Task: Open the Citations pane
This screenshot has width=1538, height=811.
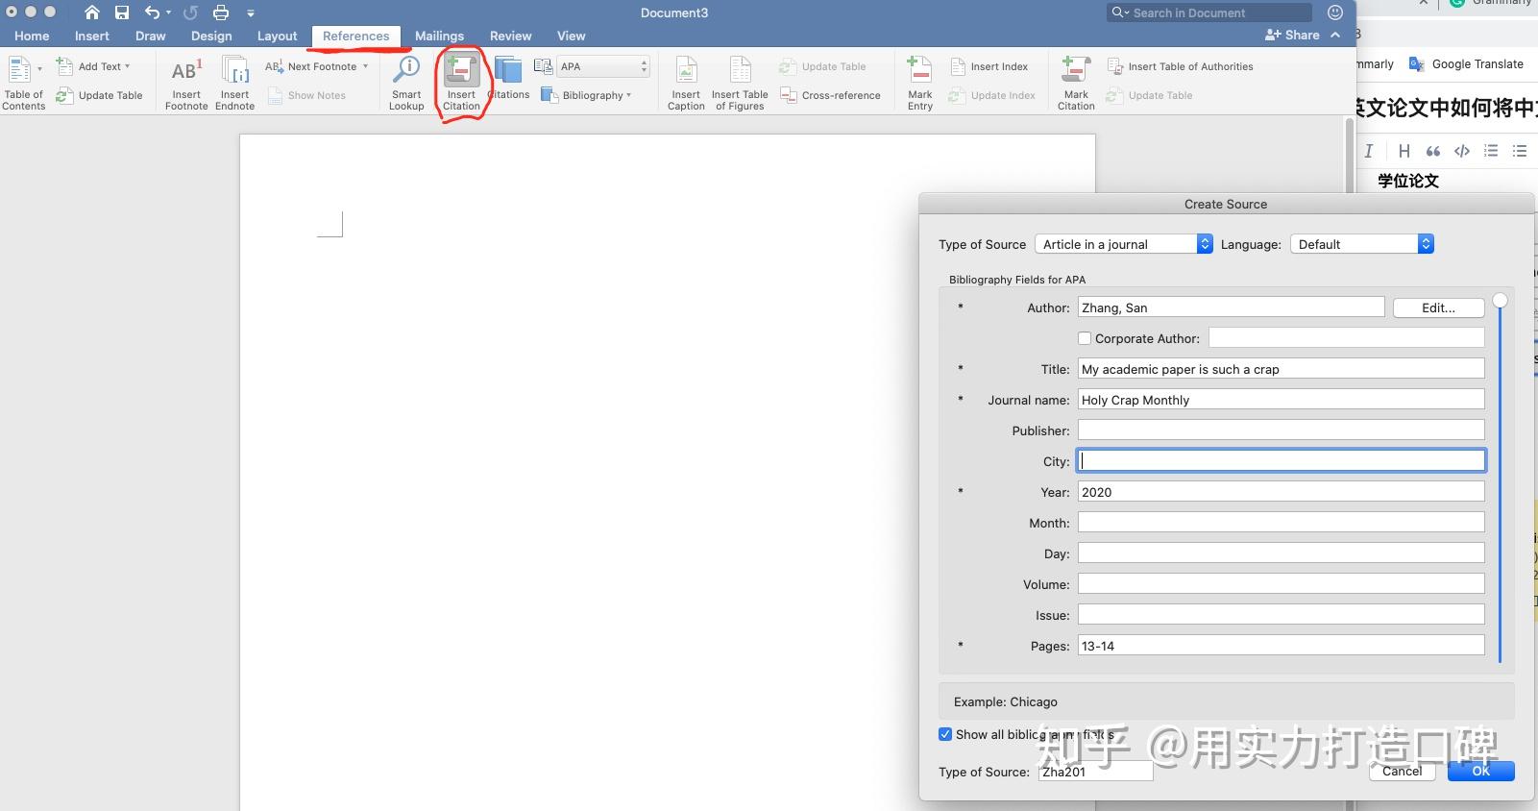Action: 508,78
